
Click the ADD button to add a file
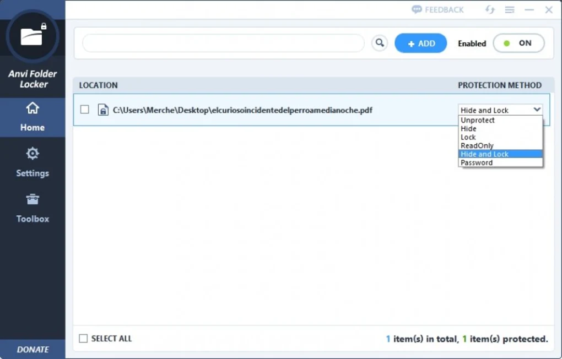click(420, 43)
